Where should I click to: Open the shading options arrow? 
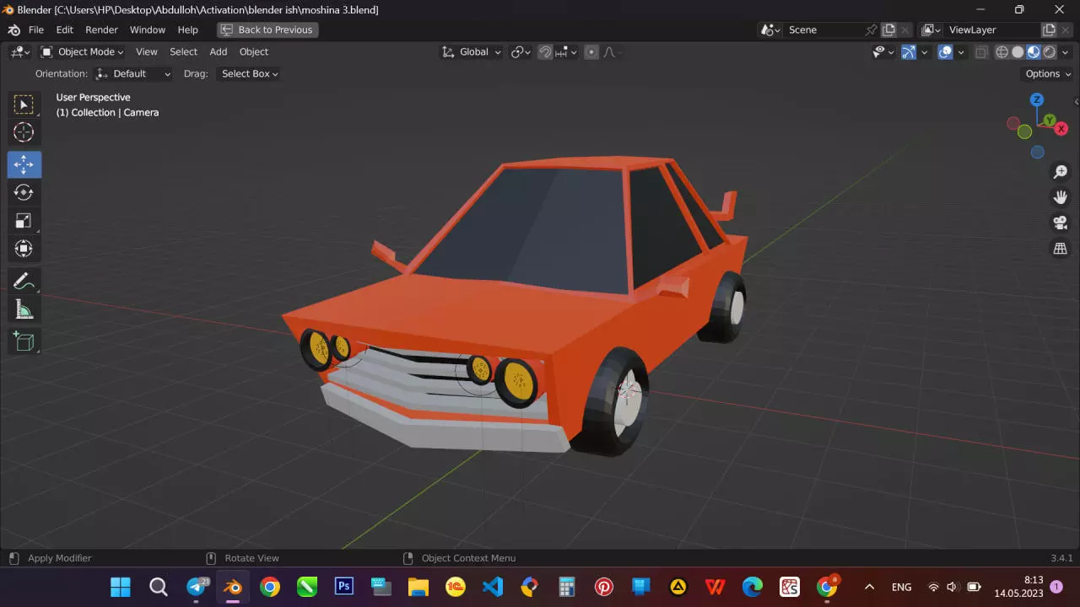click(1065, 51)
